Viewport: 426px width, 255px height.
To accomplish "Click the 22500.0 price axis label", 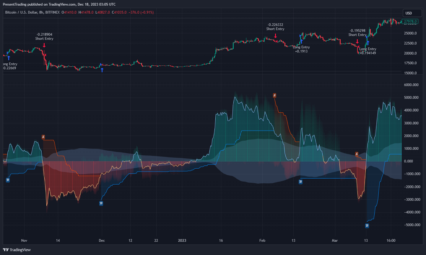I will pos(410,43).
